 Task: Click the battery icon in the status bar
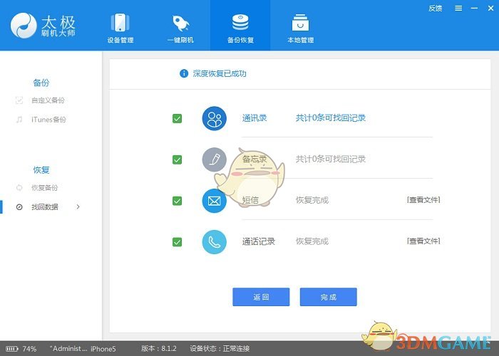coord(12,349)
